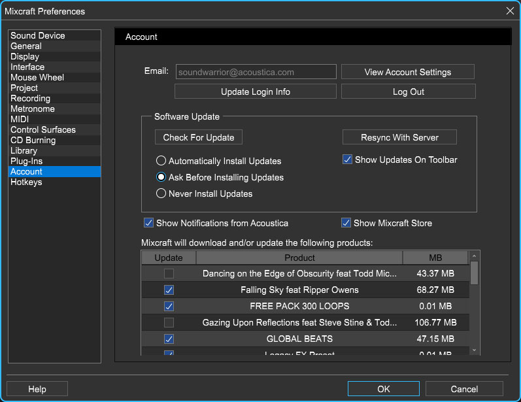The width and height of the screenshot is (521, 402).
Task: Open CD Burning preferences
Action: click(54, 140)
